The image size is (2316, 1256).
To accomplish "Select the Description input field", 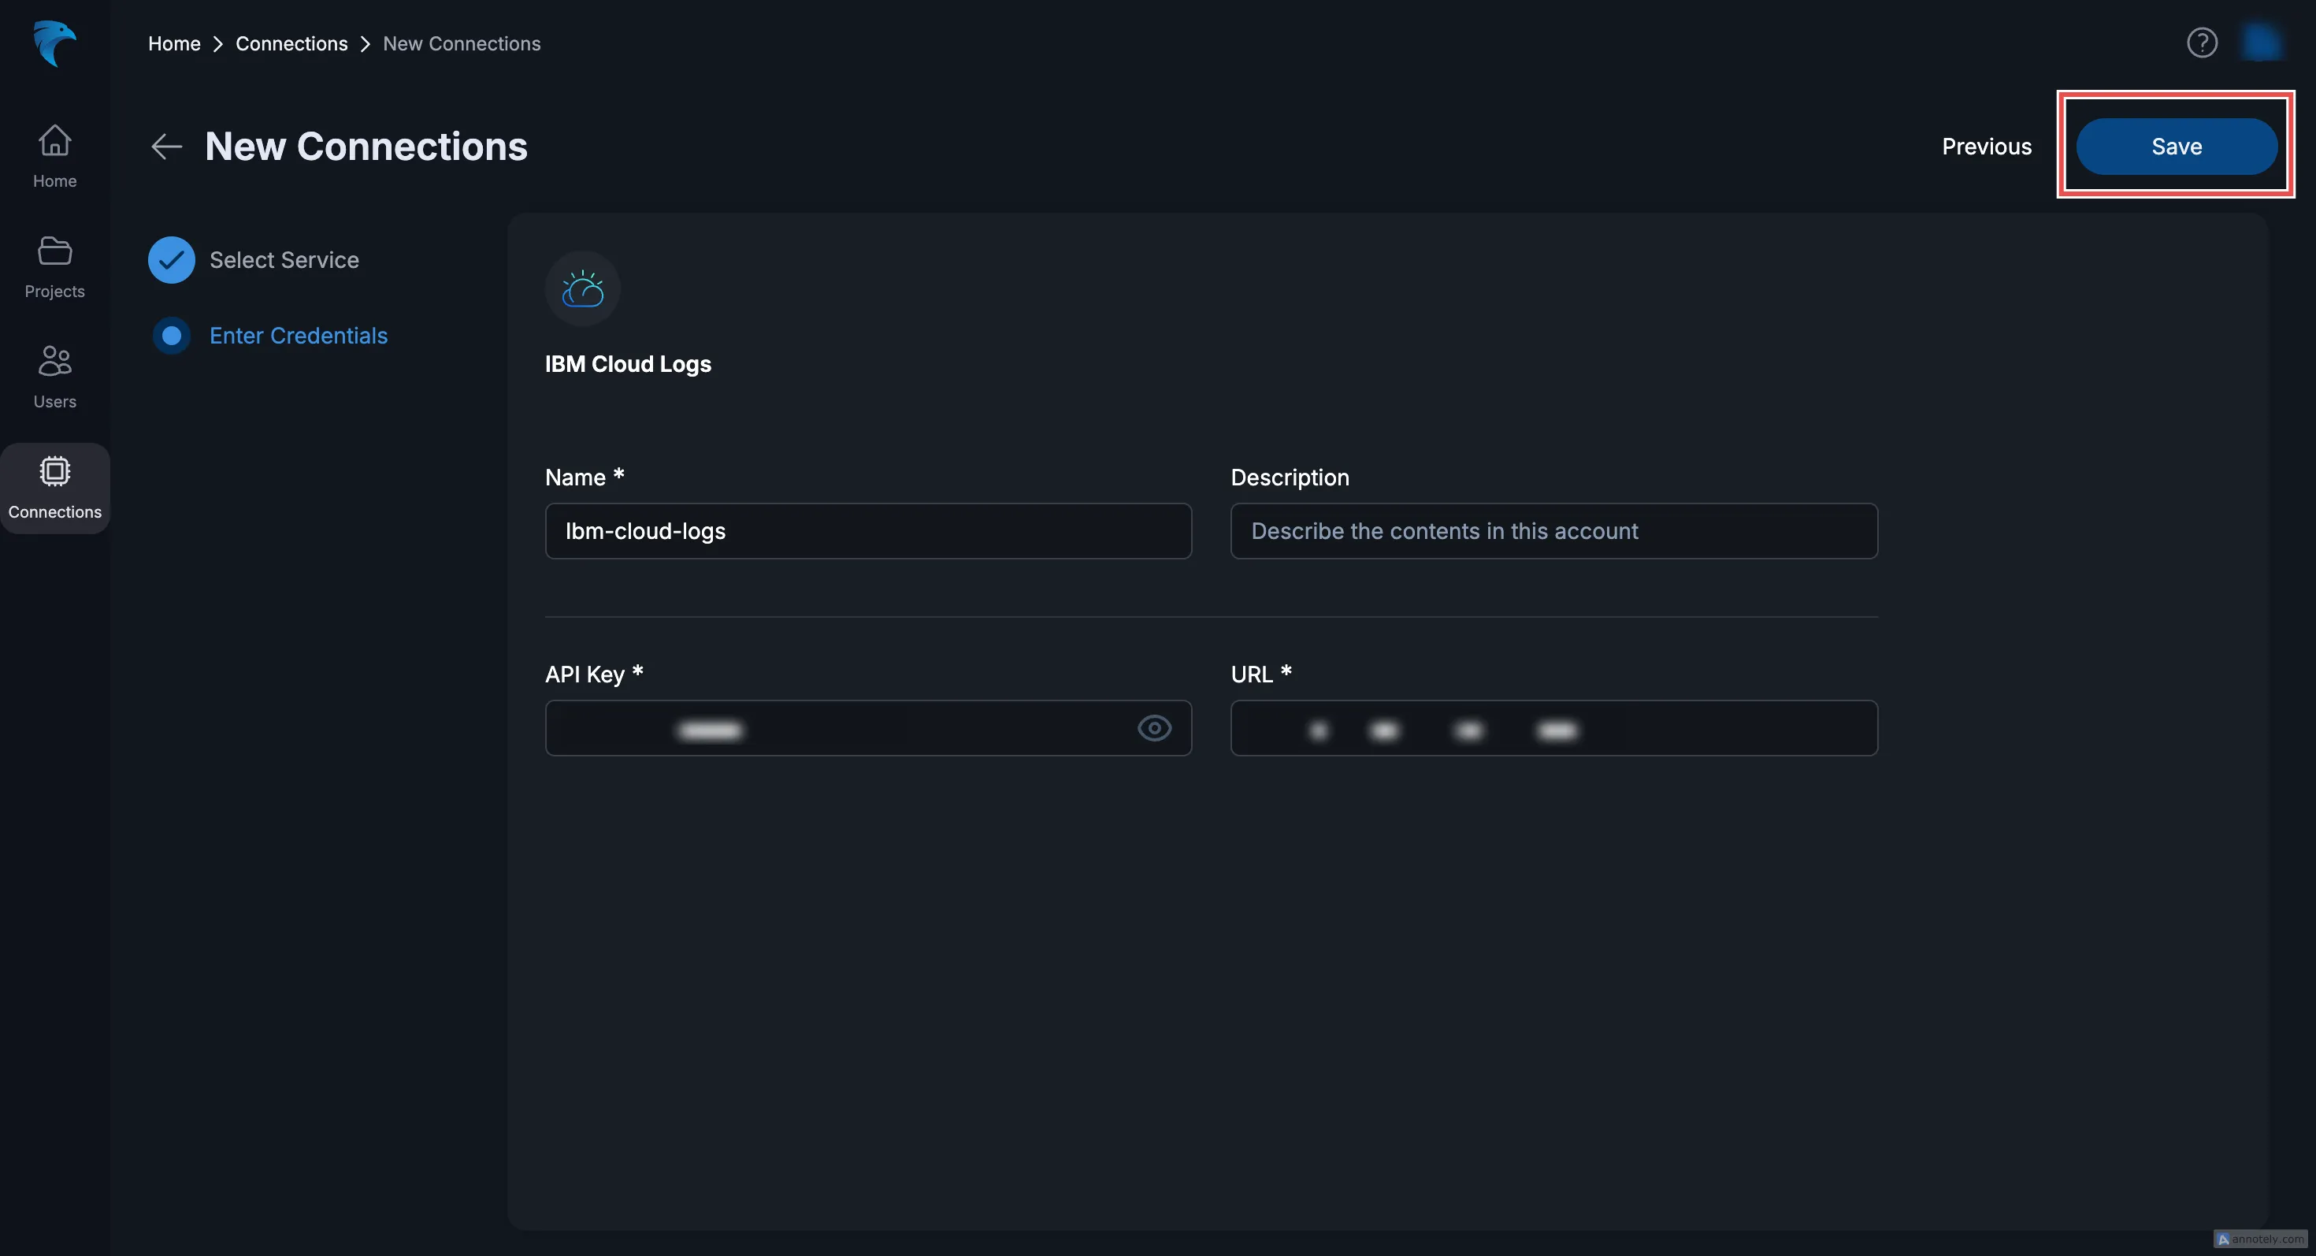I will [1553, 530].
